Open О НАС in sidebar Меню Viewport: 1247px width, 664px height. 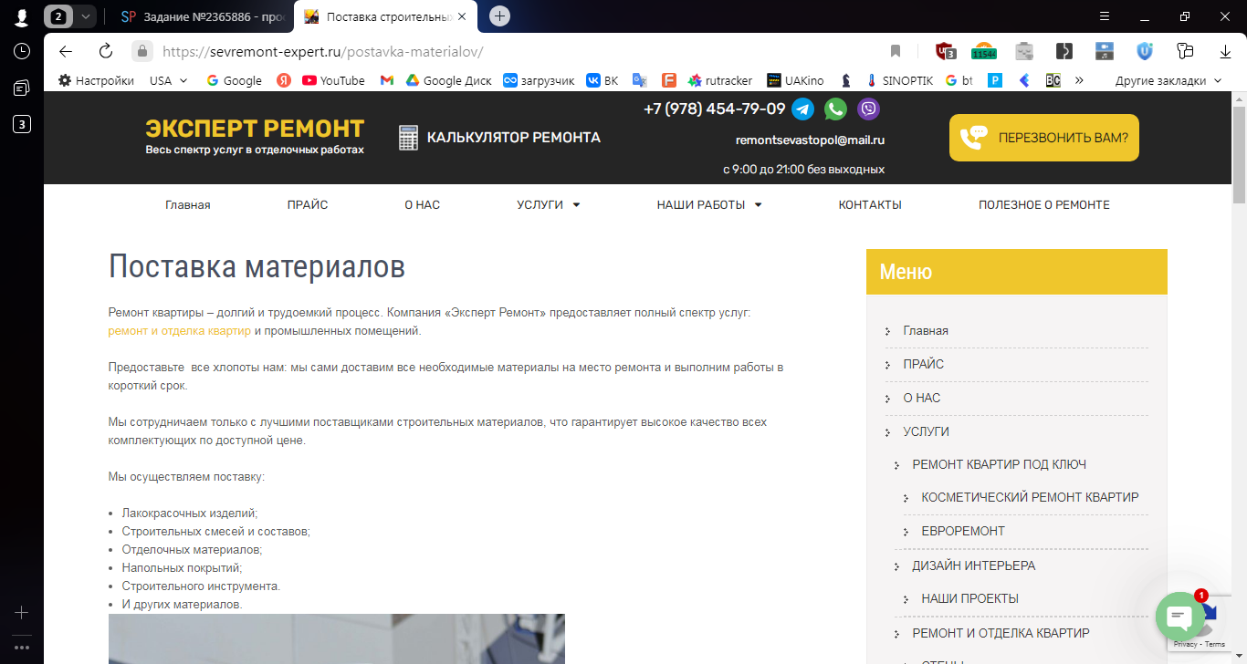pos(922,398)
